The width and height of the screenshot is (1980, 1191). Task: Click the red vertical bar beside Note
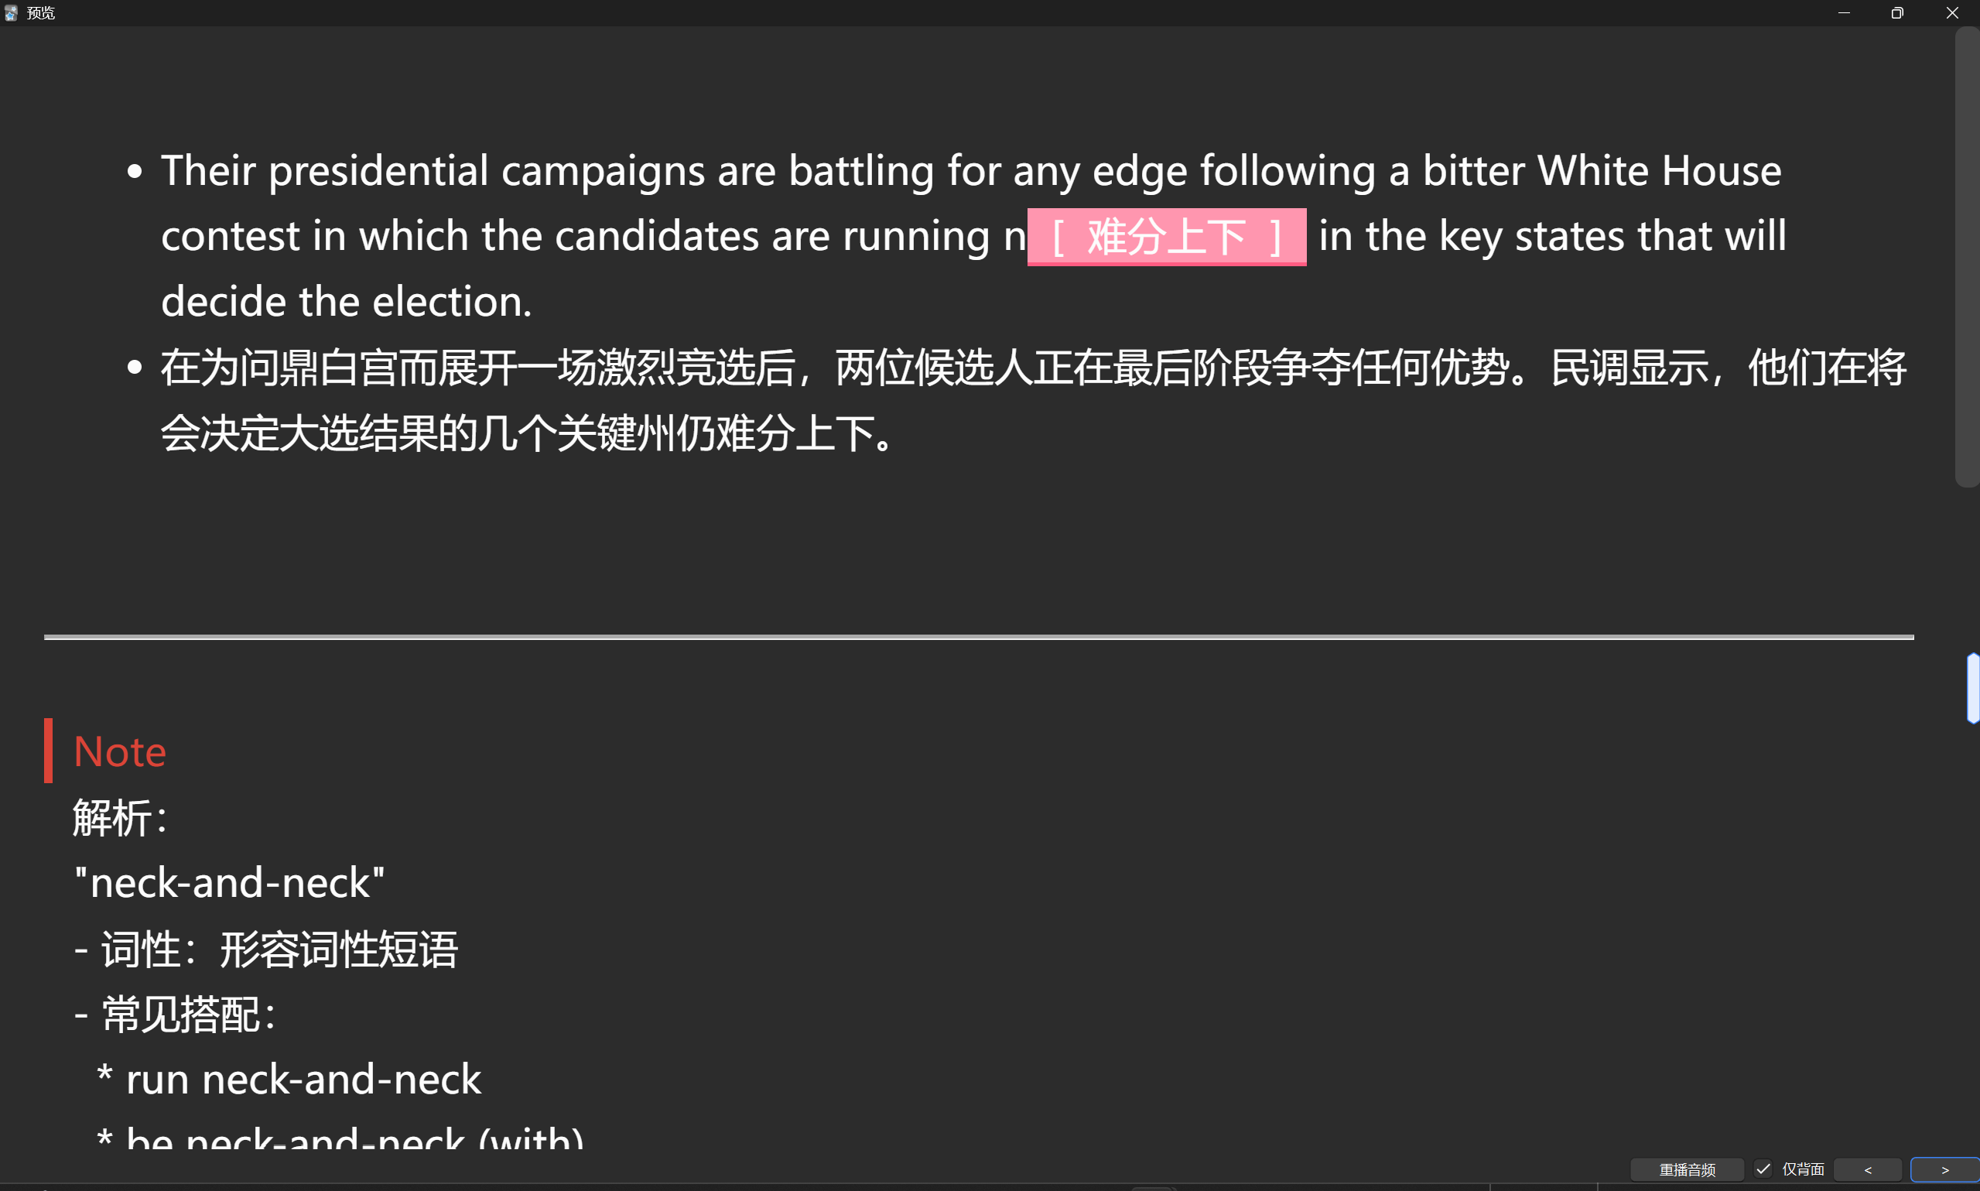(48, 751)
